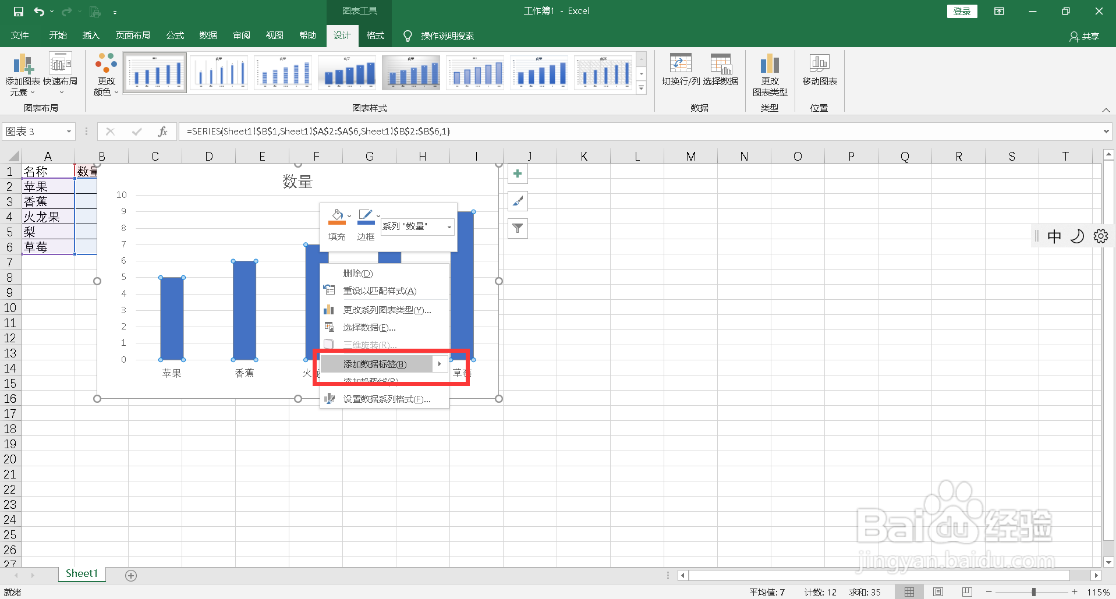
Task: Click cell A4 containing 火龙果
Action: point(48,217)
